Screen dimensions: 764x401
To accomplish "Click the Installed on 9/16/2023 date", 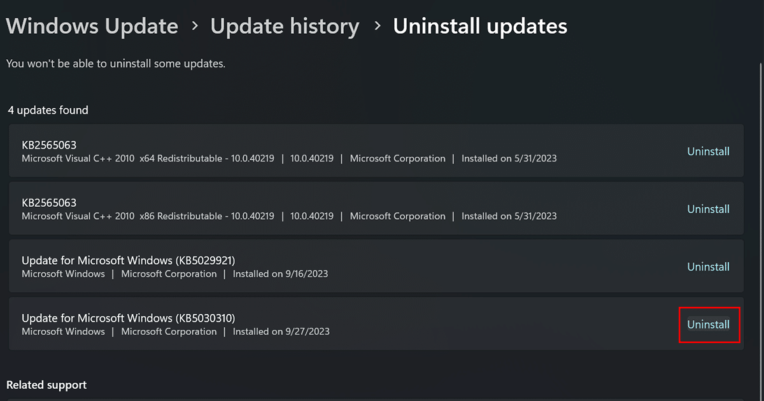I will coord(281,274).
